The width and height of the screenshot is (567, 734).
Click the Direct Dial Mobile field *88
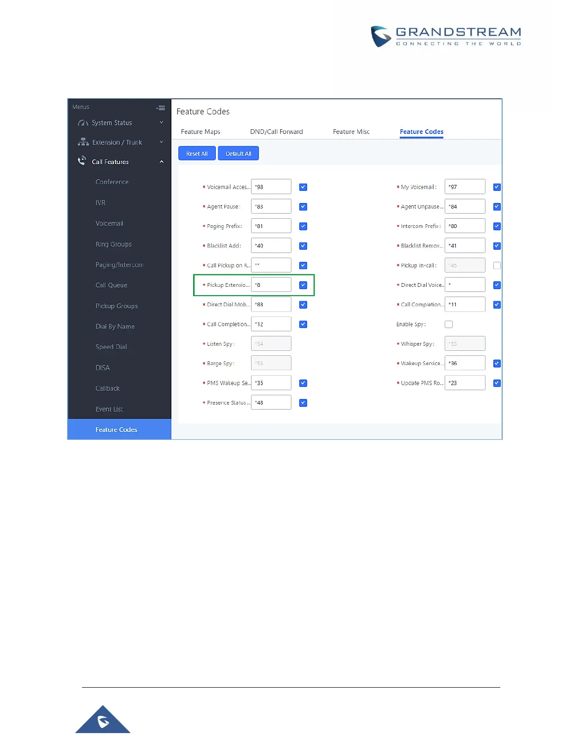pyautogui.click(x=271, y=304)
